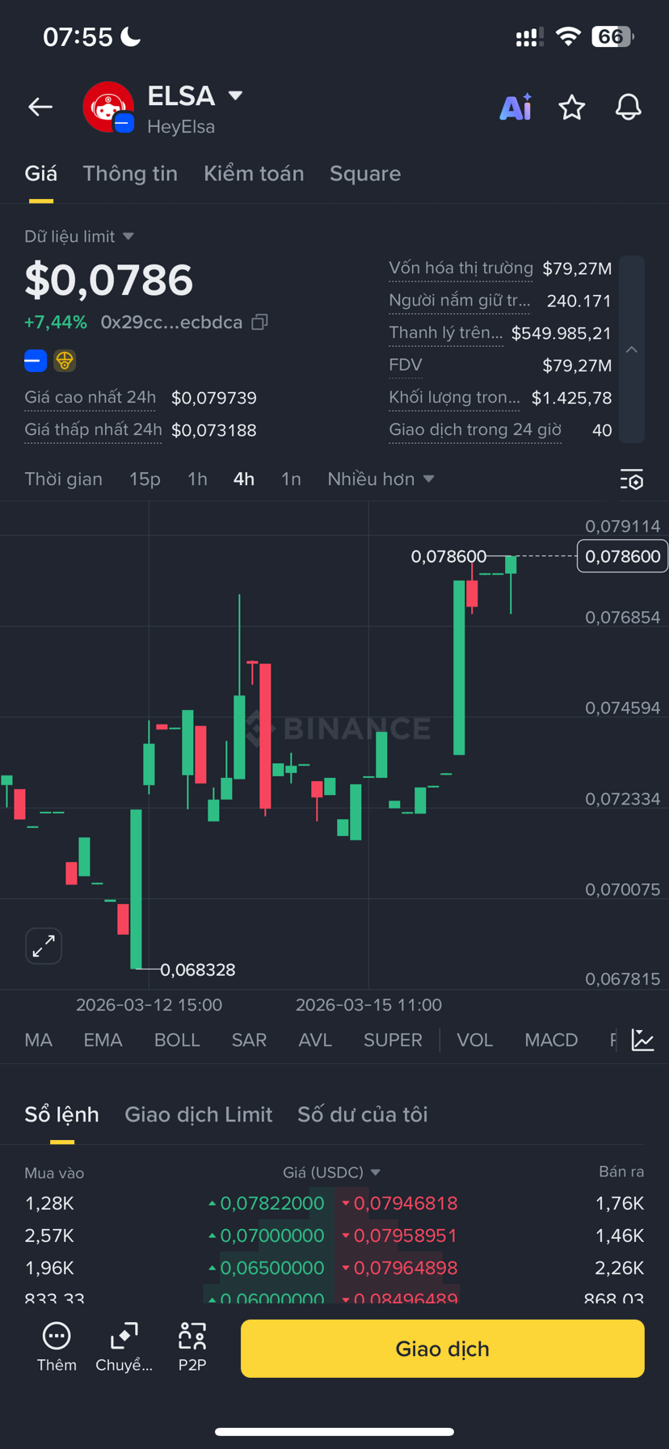Open the Square tab
The image size is (669, 1449).
[365, 174]
